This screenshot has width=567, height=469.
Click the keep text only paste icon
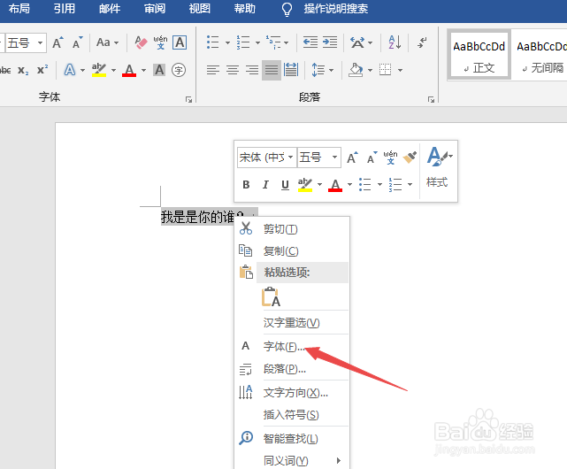[x=271, y=296]
